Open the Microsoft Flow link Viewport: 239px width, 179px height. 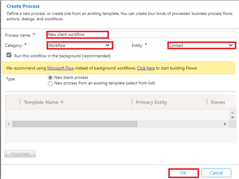61,68
